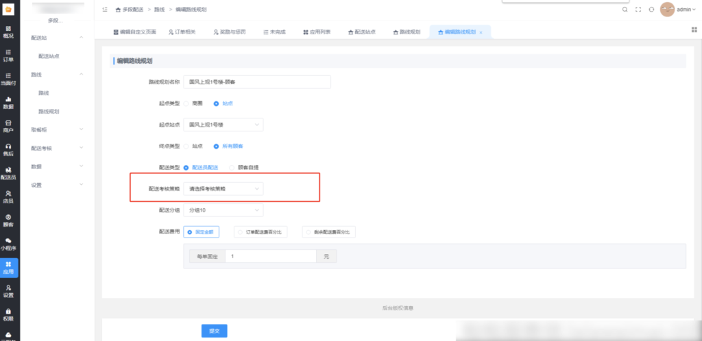Screen dimensions: 702x341
Task: Click the home icon in the breadcrumb
Action: pos(118,10)
